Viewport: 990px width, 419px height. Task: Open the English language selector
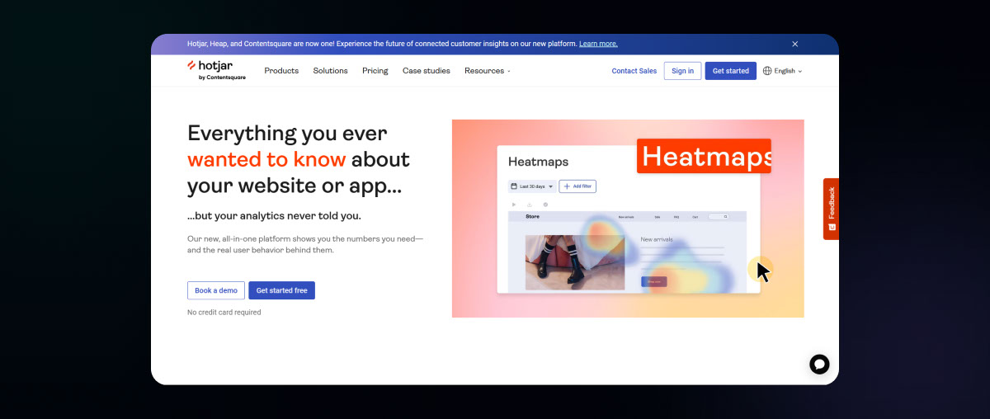(783, 71)
